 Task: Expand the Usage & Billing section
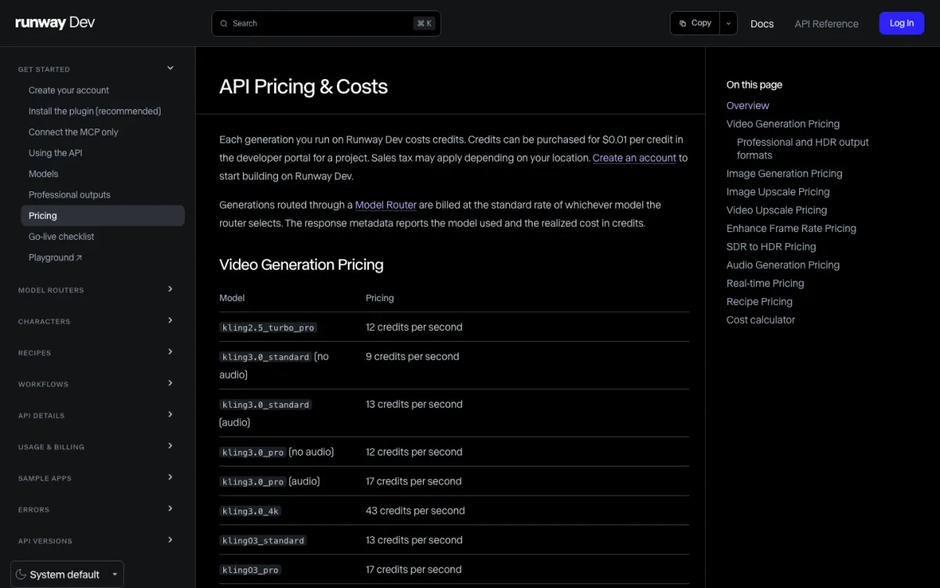pyautogui.click(x=171, y=446)
